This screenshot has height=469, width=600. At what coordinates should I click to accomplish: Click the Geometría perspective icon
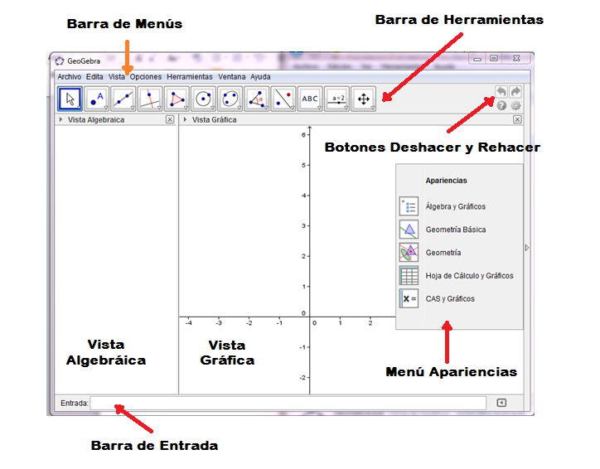click(409, 253)
